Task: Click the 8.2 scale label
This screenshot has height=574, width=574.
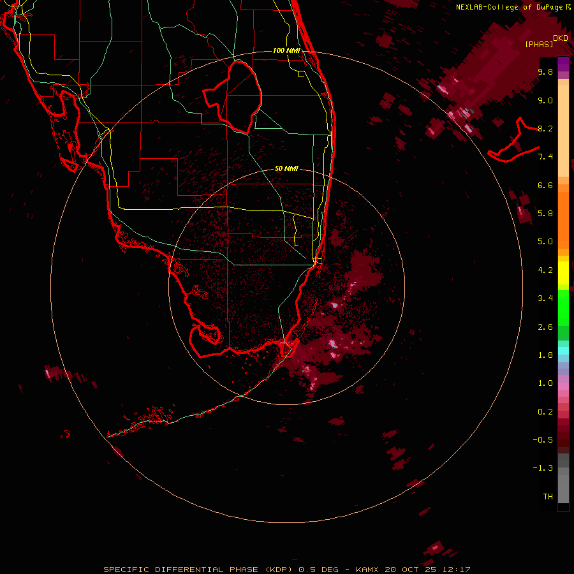Action: coord(545,129)
